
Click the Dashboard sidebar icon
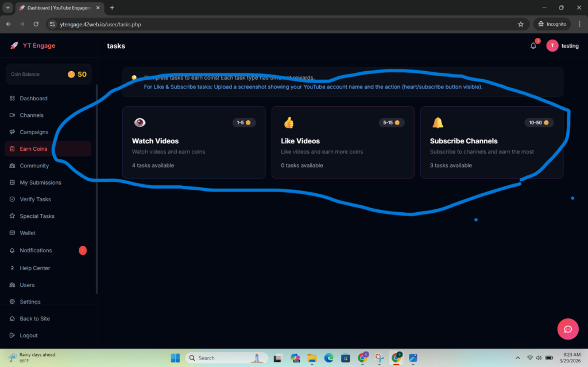pyautogui.click(x=13, y=99)
